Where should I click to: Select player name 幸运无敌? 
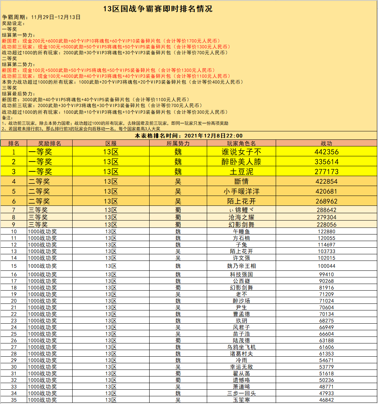coord(242,367)
